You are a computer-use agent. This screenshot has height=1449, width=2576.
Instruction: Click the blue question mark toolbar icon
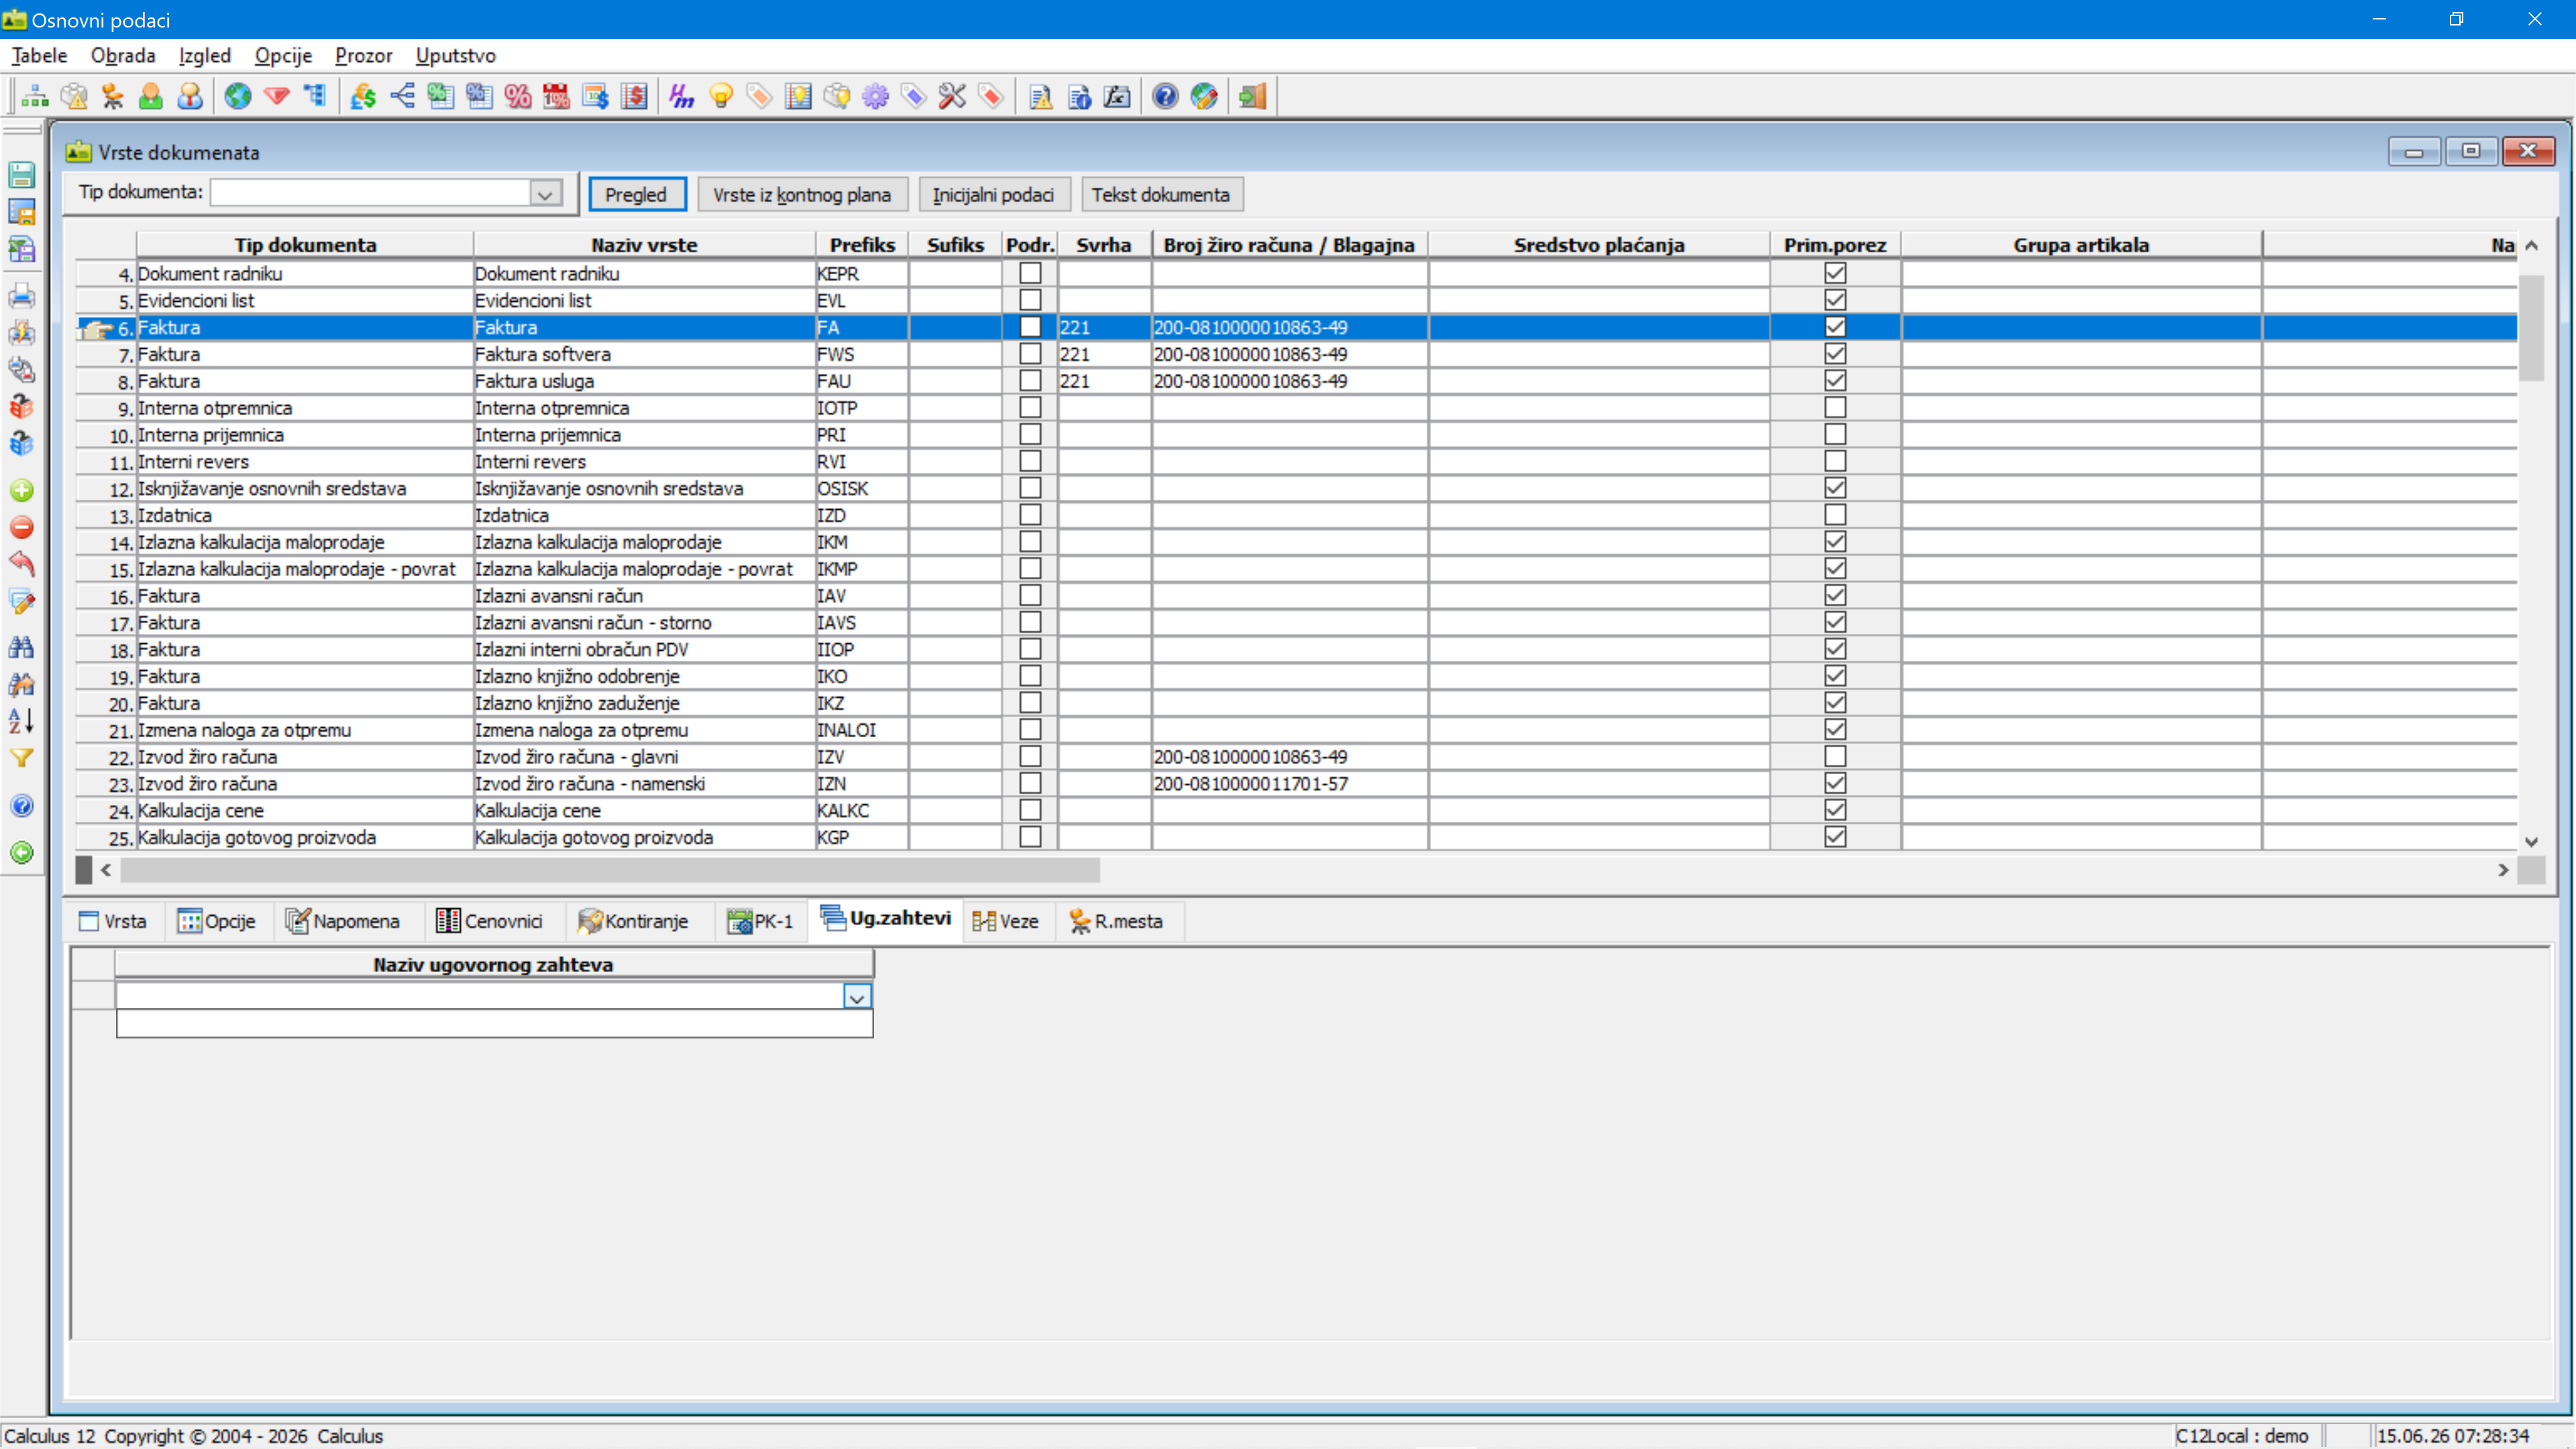pos(1165,96)
